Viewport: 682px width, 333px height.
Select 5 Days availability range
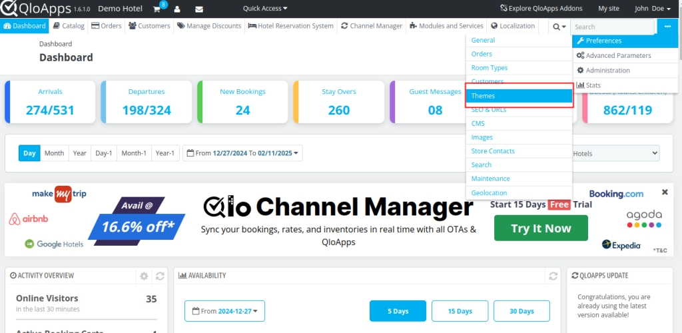[x=398, y=311]
